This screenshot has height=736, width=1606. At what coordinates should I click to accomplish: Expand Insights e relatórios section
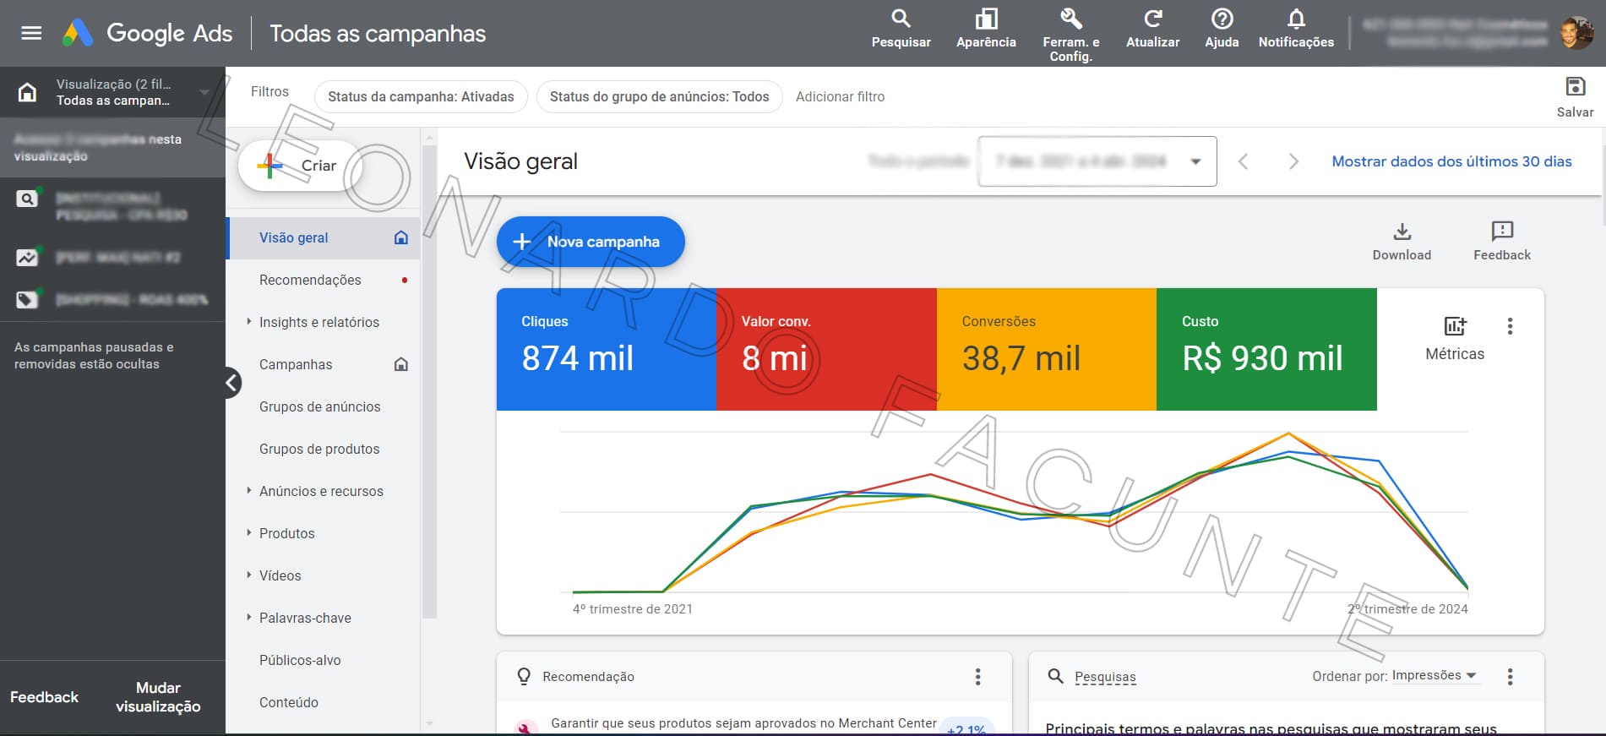pyautogui.click(x=249, y=322)
